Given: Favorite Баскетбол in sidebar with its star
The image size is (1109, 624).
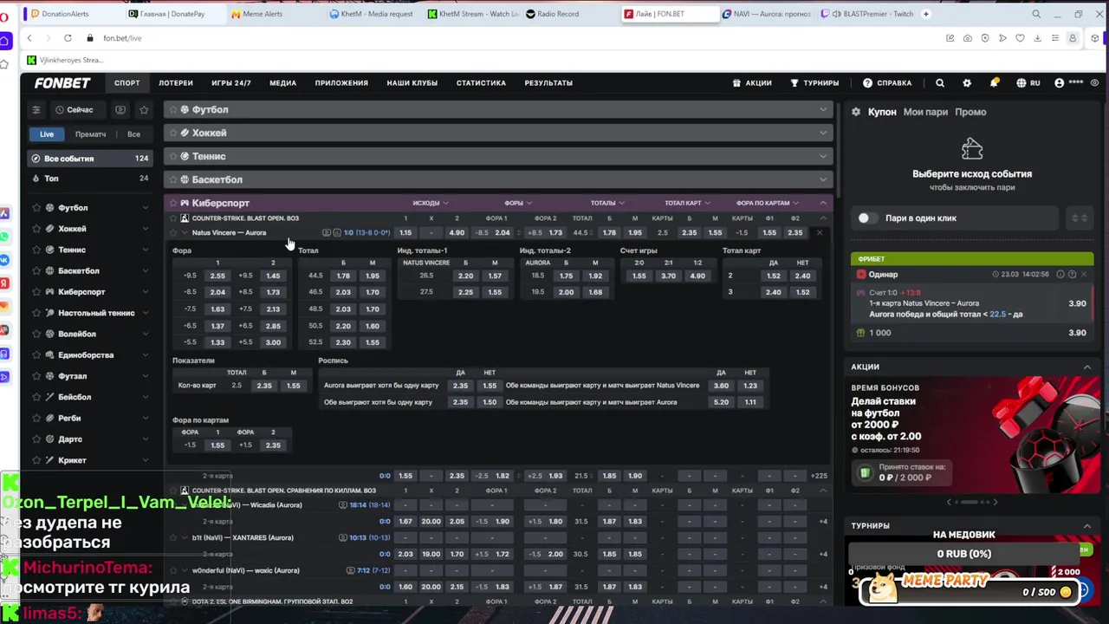Looking at the screenshot, I should point(36,270).
